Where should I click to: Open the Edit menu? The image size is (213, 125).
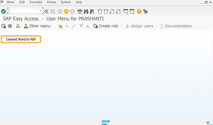click(22, 2)
